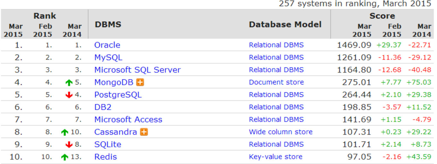Click the +43.59 change value
437x164 pixels.
[x=419, y=157]
